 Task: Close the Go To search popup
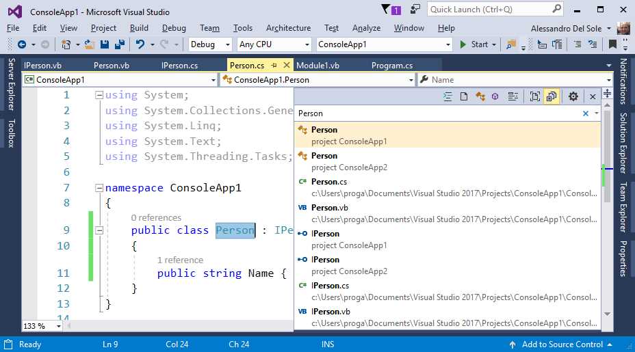(x=593, y=96)
